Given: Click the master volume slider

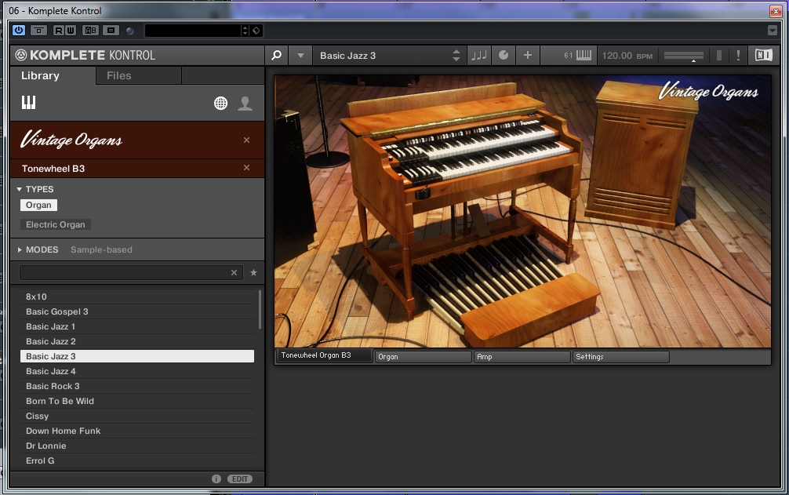Looking at the screenshot, I should (684, 56).
